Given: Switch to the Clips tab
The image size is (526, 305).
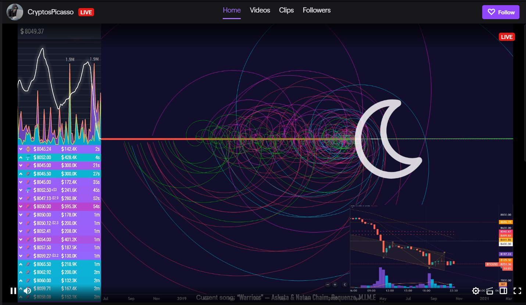Looking at the screenshot, I should [x=286, y=10].
